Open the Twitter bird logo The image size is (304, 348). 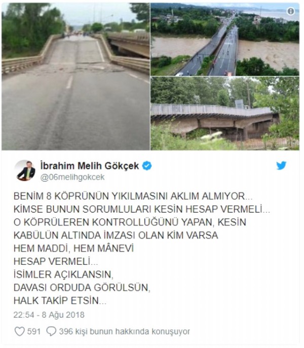coord(281,165)
